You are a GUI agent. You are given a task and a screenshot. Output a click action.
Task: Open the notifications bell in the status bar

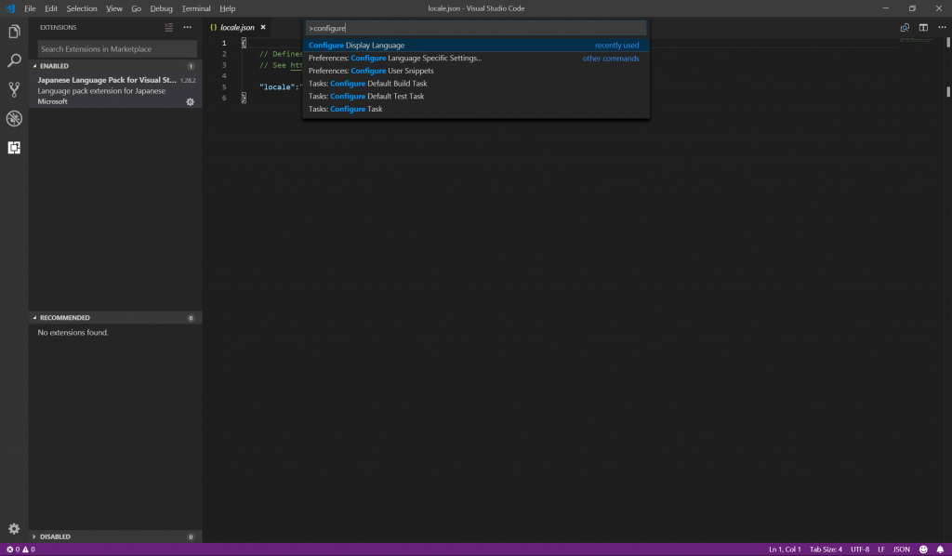coord(943,549)
